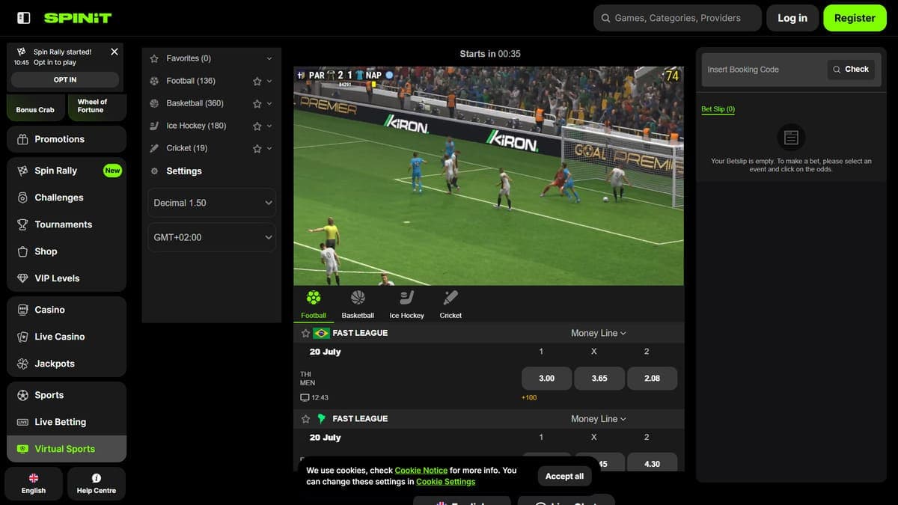Open the Help Centre
This screenshot has width=898, height=505.
[96, 484]
